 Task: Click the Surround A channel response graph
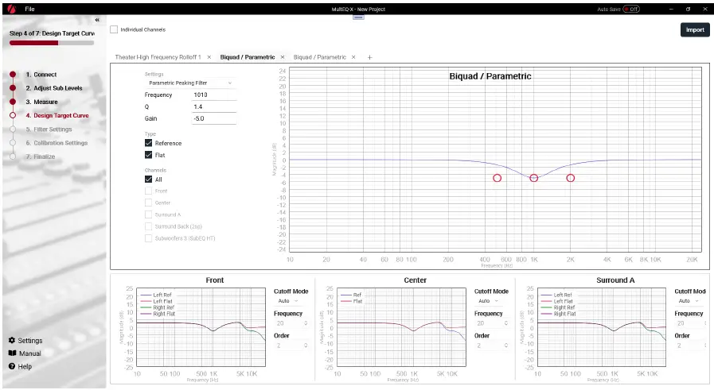click(x=602, y=326)
